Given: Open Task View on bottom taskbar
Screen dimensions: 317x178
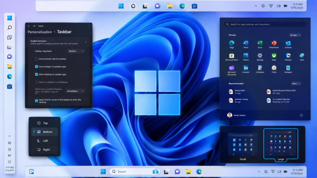Looking at the screenshot, I should [x=166, y=172].
